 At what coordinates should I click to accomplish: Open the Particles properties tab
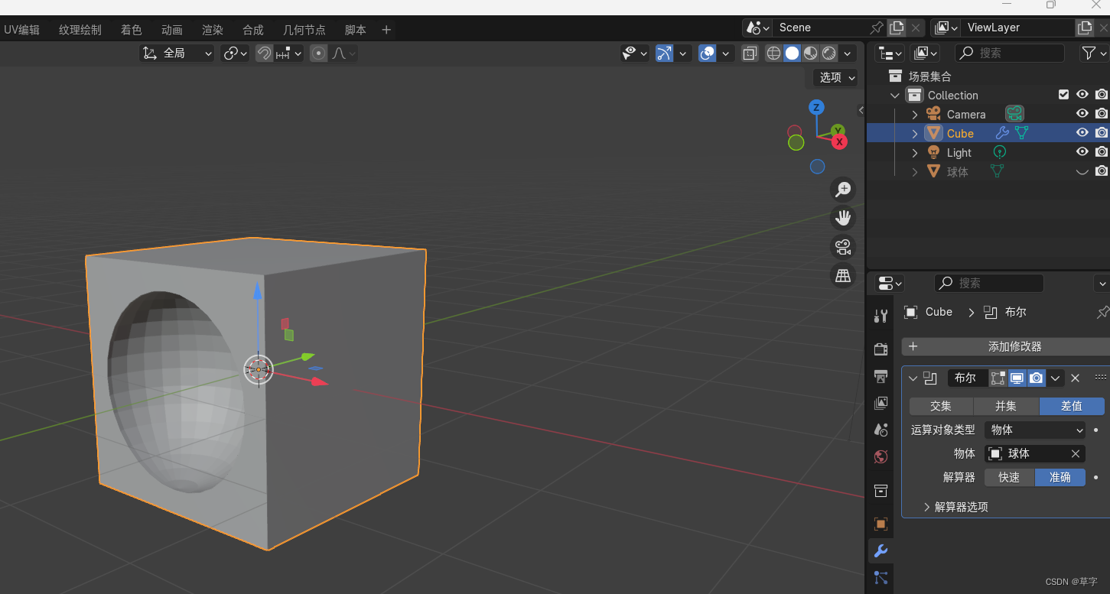(x=881, y=578)
